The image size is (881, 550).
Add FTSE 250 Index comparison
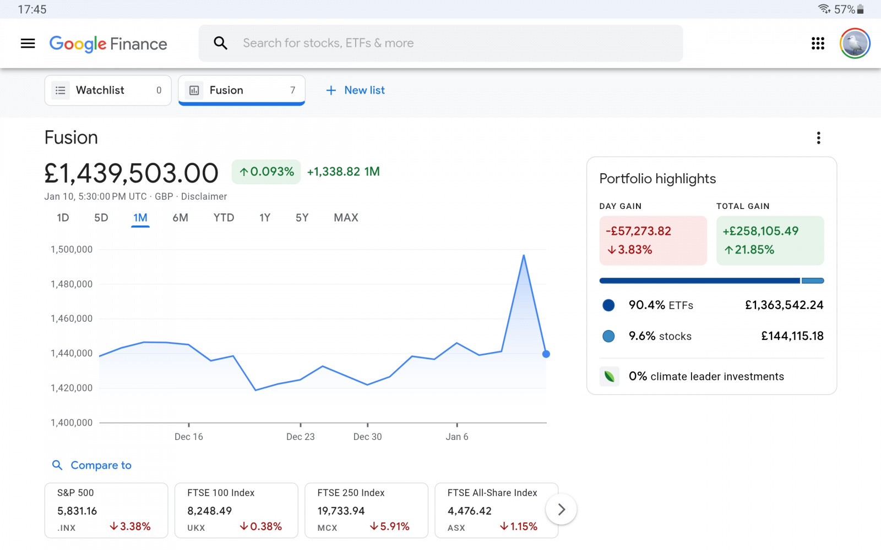(x=366, y=510)
